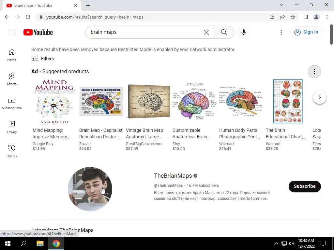Bookmark this page with the star icon
Image resolution: width=334 pixels, height=250 pixels.
coord(293,17)
